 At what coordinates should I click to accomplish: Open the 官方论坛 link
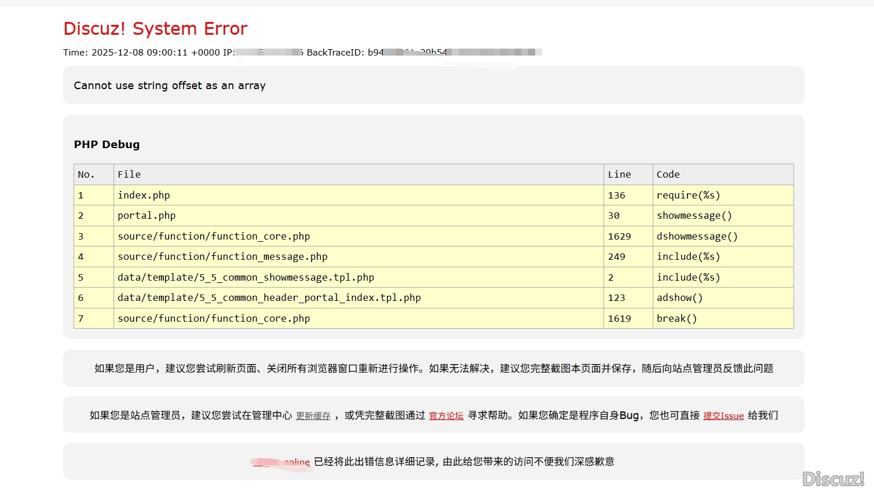[x=446, y=415]
